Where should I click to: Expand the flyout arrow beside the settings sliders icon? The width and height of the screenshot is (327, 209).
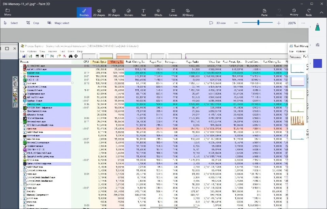pyautogui.click(x=310, y=45)
